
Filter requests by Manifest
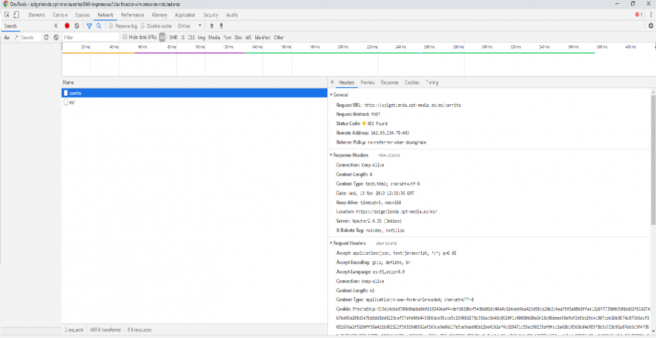(263, 37)
